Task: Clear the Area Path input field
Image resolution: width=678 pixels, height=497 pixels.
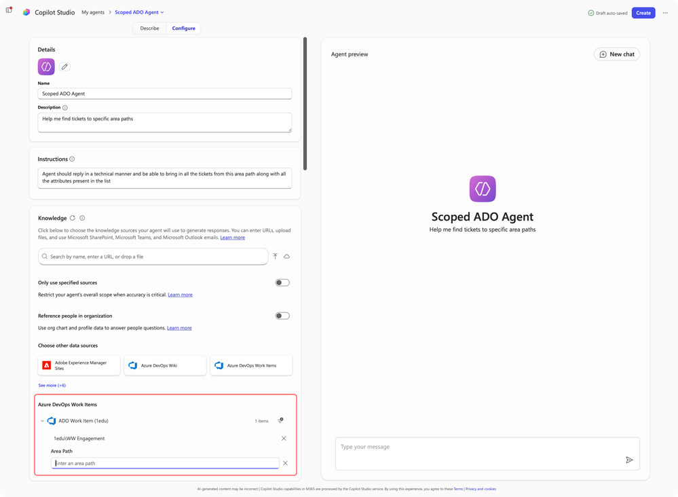Action: 285,463
